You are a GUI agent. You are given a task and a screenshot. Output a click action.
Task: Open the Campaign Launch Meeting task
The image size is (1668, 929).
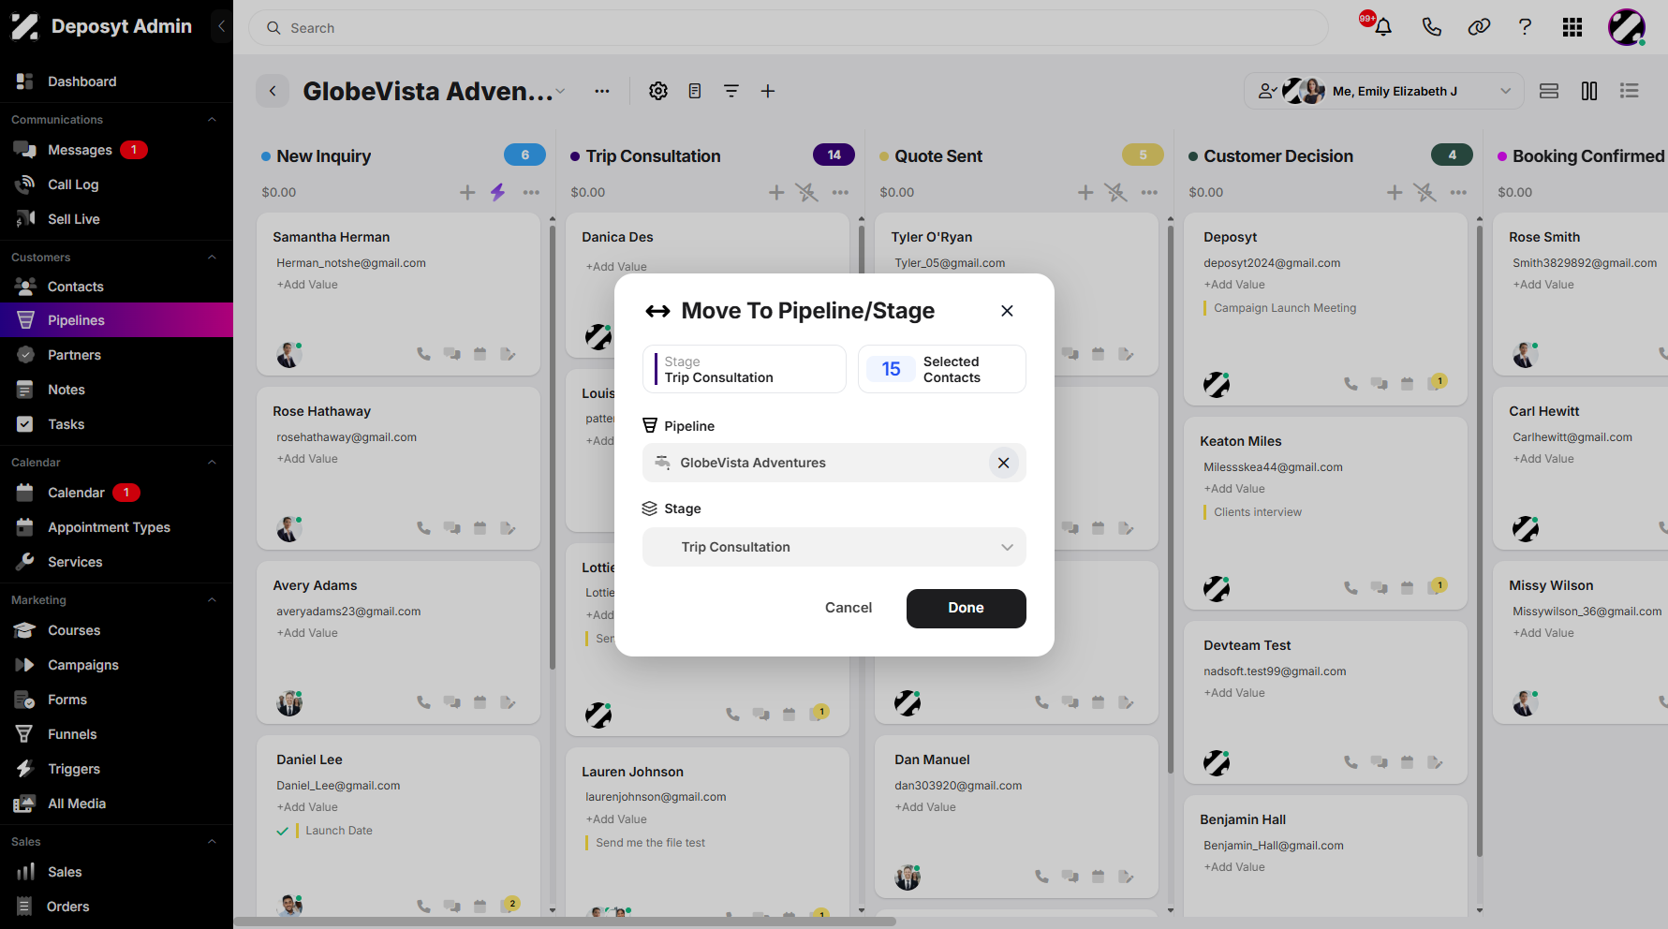(1285, 308)
